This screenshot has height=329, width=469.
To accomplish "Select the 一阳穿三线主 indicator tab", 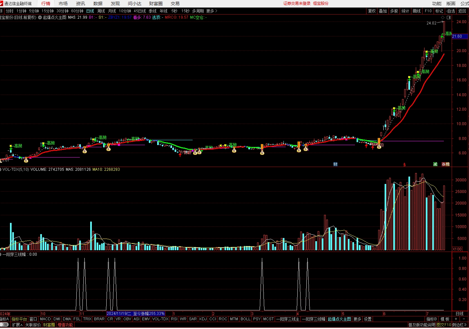I will click(288, 319).
